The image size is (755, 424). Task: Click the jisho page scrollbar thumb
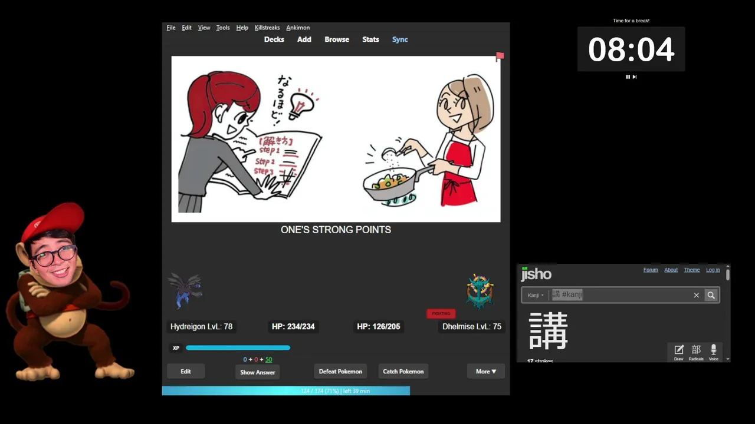[728, 274]
